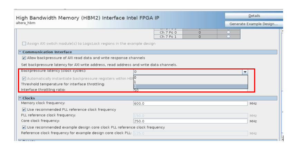Uncheck Use recommended example design core clock PLL

24,127
